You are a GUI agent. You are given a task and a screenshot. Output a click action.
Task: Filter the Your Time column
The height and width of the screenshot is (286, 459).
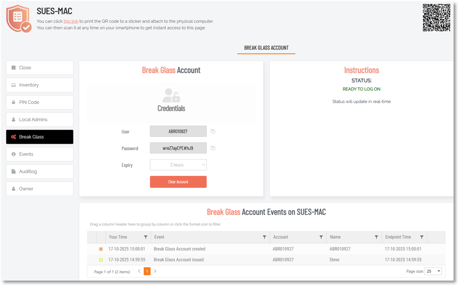pyautogui.click(x=145, y=237)
